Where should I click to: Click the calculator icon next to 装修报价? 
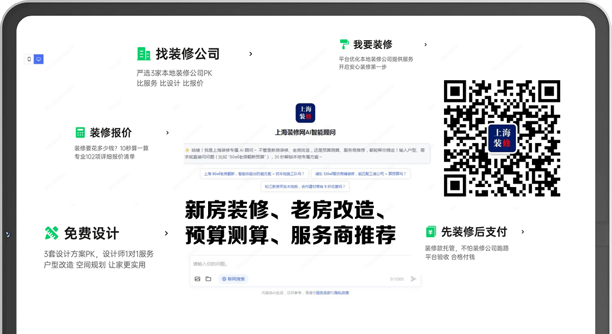[x=81, y=132]
